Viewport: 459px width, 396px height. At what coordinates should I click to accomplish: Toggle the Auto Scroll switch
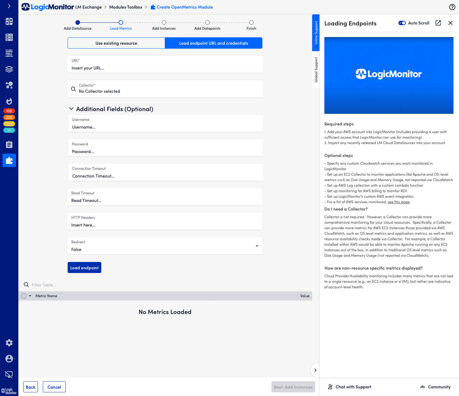coord(402,23)
